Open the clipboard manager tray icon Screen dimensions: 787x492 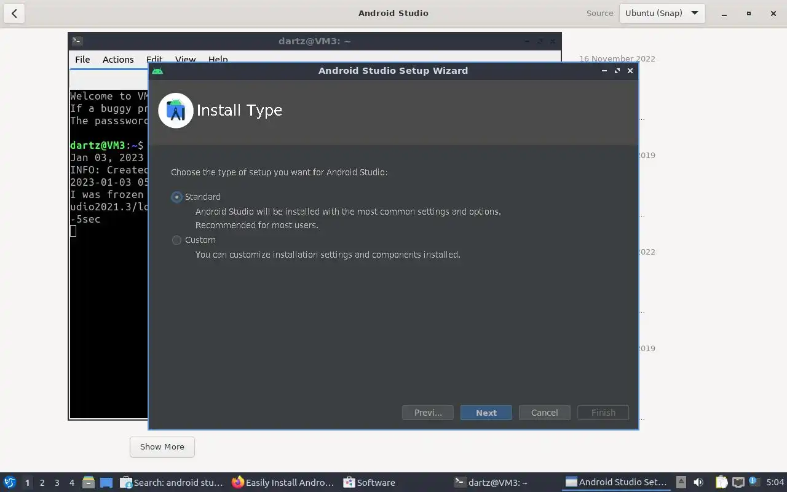click(x=721, y=483)
